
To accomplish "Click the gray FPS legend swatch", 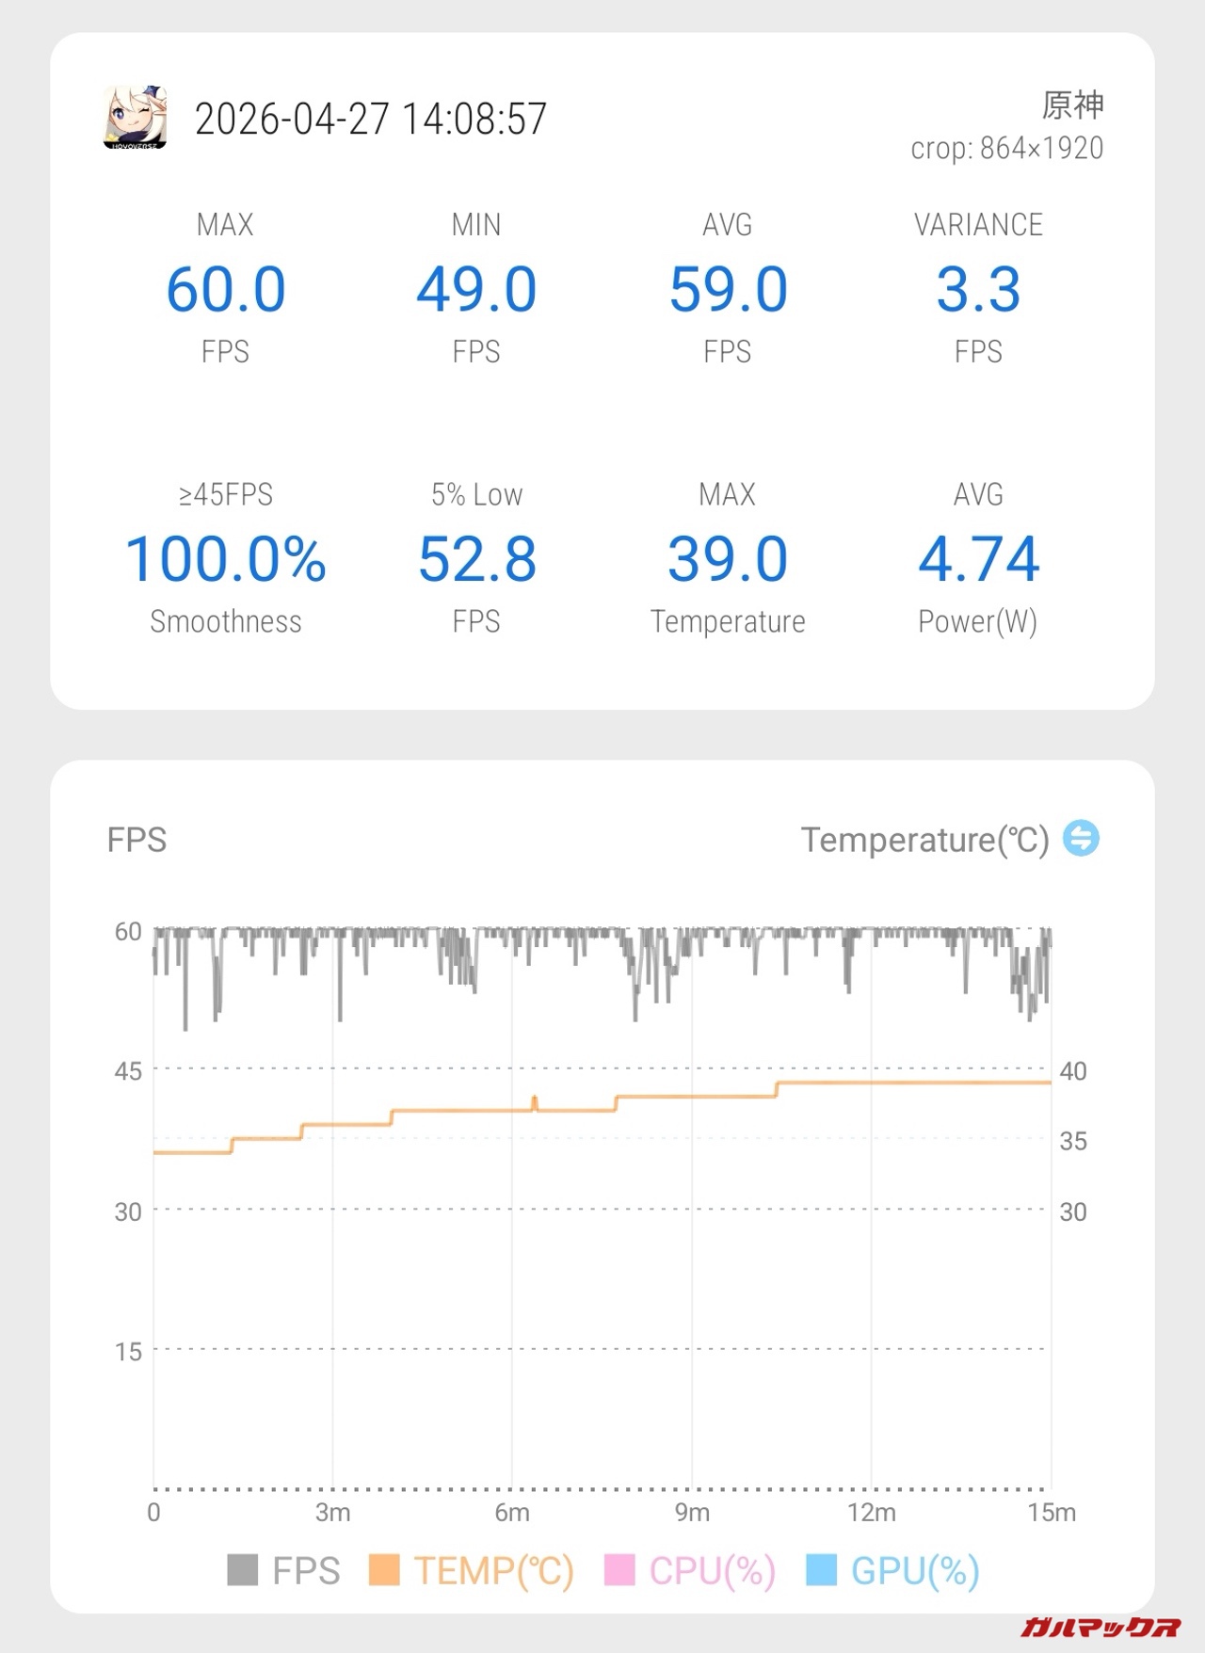I will (x=243, y=1570).
